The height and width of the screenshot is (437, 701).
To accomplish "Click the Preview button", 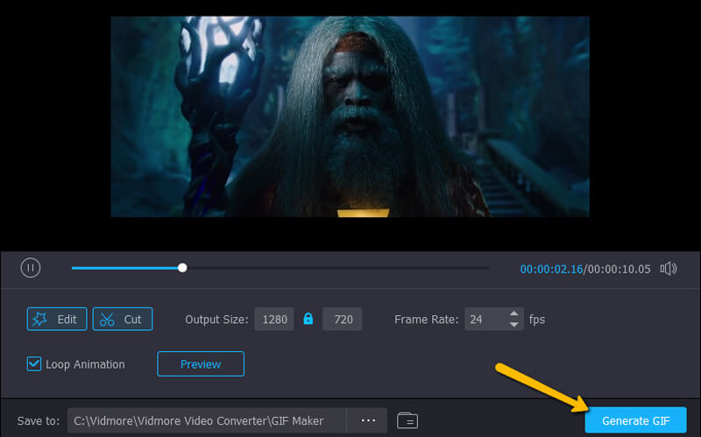I will tap(200, 364).
